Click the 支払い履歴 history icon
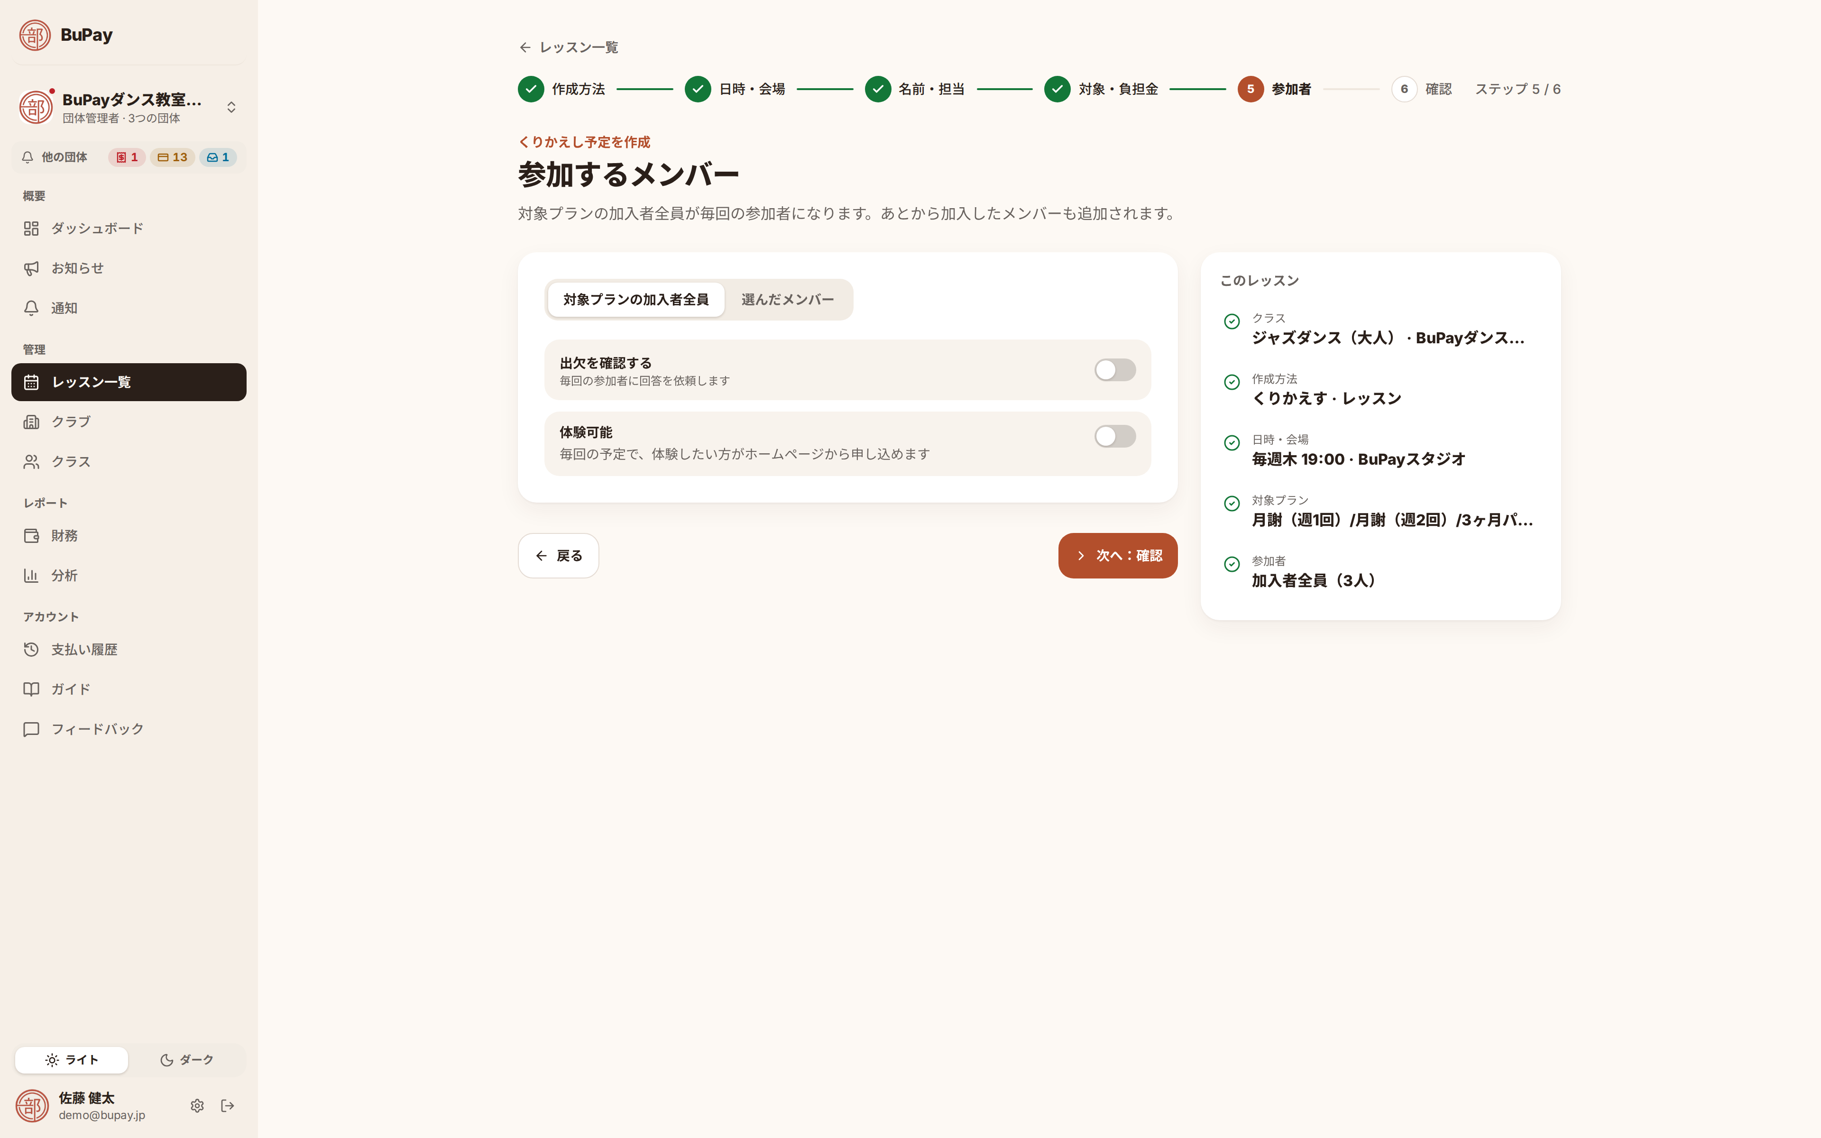Screen dimensions: 1821x1138 coord(31,650)
